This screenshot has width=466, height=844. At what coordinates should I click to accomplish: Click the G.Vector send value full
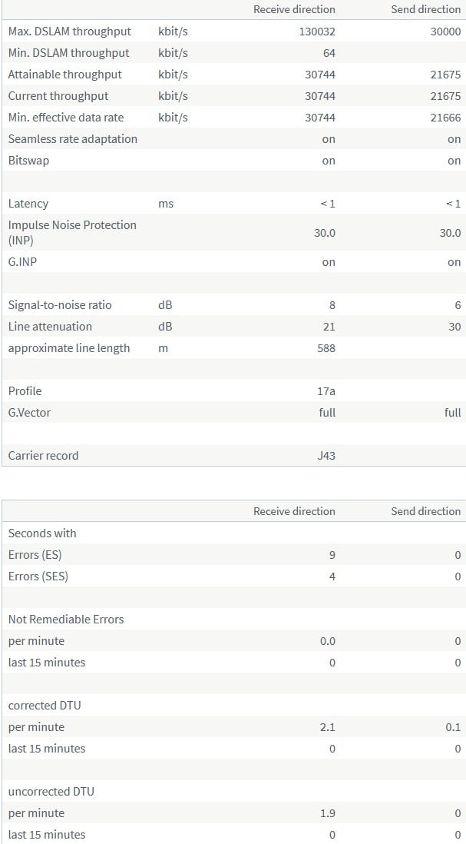(453, 414)
